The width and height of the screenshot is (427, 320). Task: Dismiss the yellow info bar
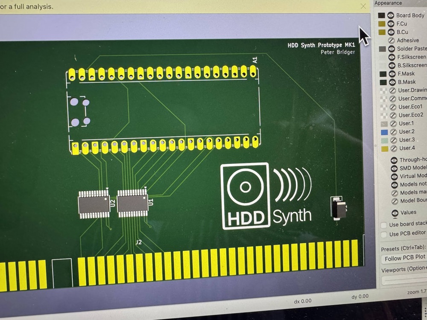363,6
